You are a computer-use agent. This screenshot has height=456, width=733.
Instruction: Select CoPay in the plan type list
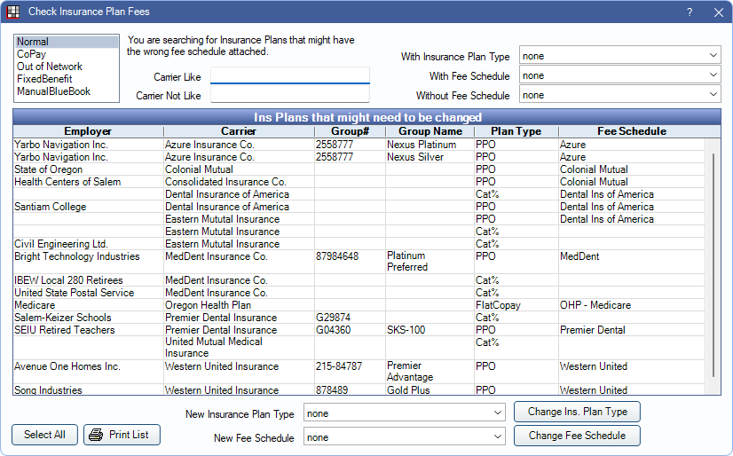coord(32,54)
